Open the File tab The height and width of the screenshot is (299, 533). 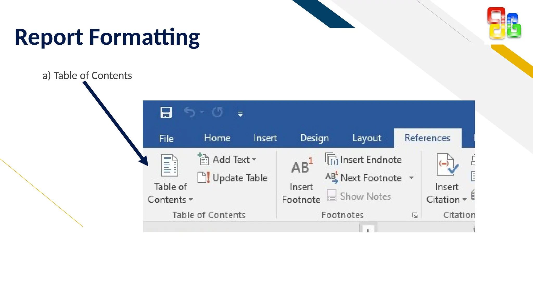coord(166,138)
